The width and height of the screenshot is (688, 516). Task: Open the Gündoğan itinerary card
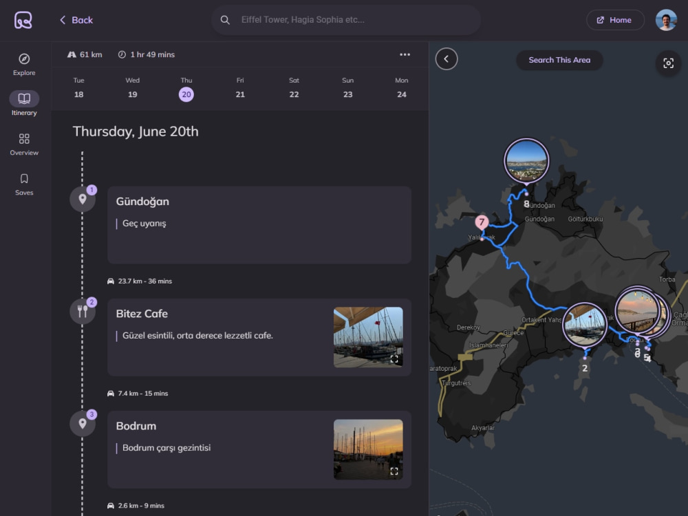click(259, 225)
